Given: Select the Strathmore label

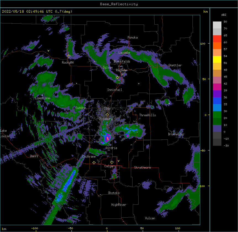Looking at the screenshot, I should pyautogui.click(x=142, y=168).
